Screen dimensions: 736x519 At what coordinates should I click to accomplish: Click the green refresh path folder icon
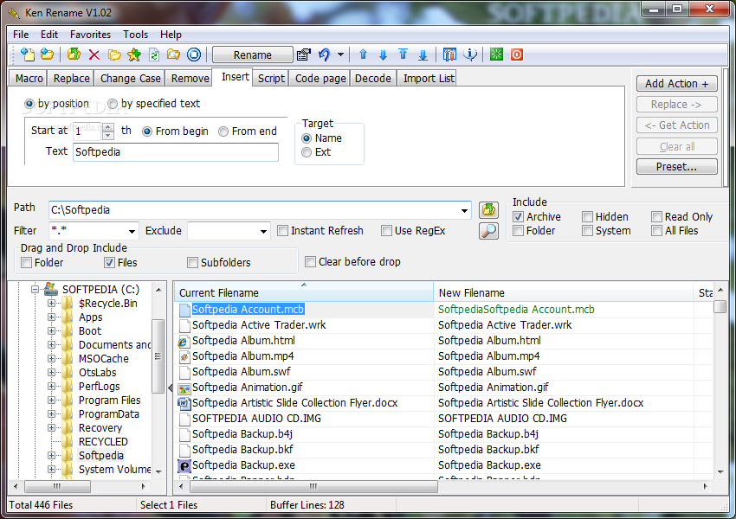[x=488, y=209]
